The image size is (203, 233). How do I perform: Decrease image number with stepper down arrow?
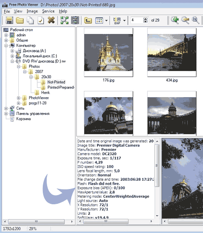tap(145, 21)
